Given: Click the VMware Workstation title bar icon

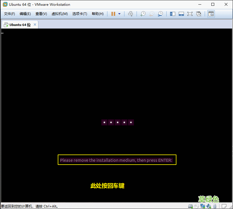Looking at the screenshot, I should (x=5, y=4).
